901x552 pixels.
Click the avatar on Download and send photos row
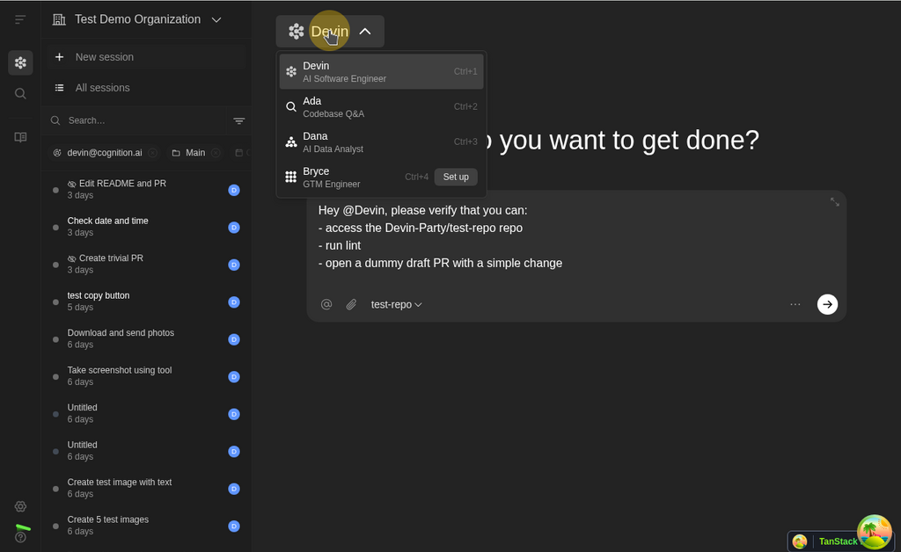[x=234, y=339]
